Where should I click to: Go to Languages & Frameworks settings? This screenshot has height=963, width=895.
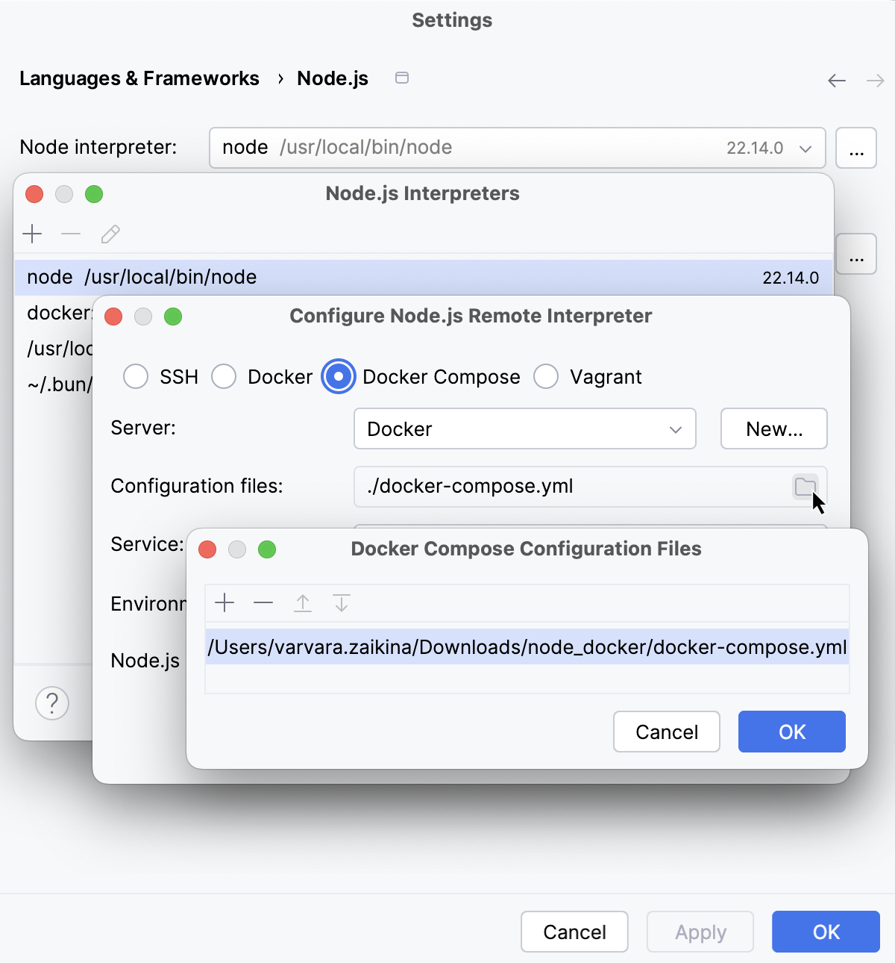(x=139, y=78)
